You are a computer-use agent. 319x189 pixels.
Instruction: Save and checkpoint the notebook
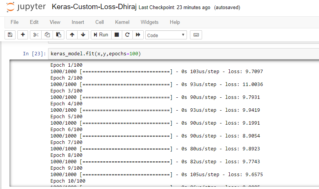(10, 35)
